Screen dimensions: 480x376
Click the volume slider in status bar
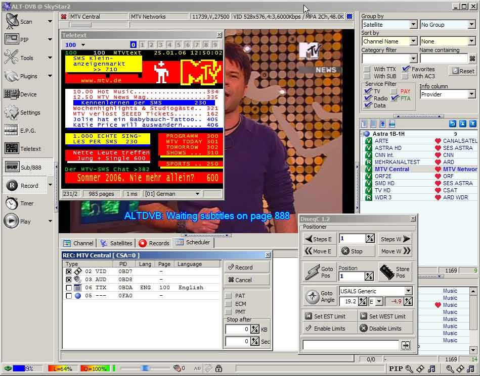(x=145, y=368)
